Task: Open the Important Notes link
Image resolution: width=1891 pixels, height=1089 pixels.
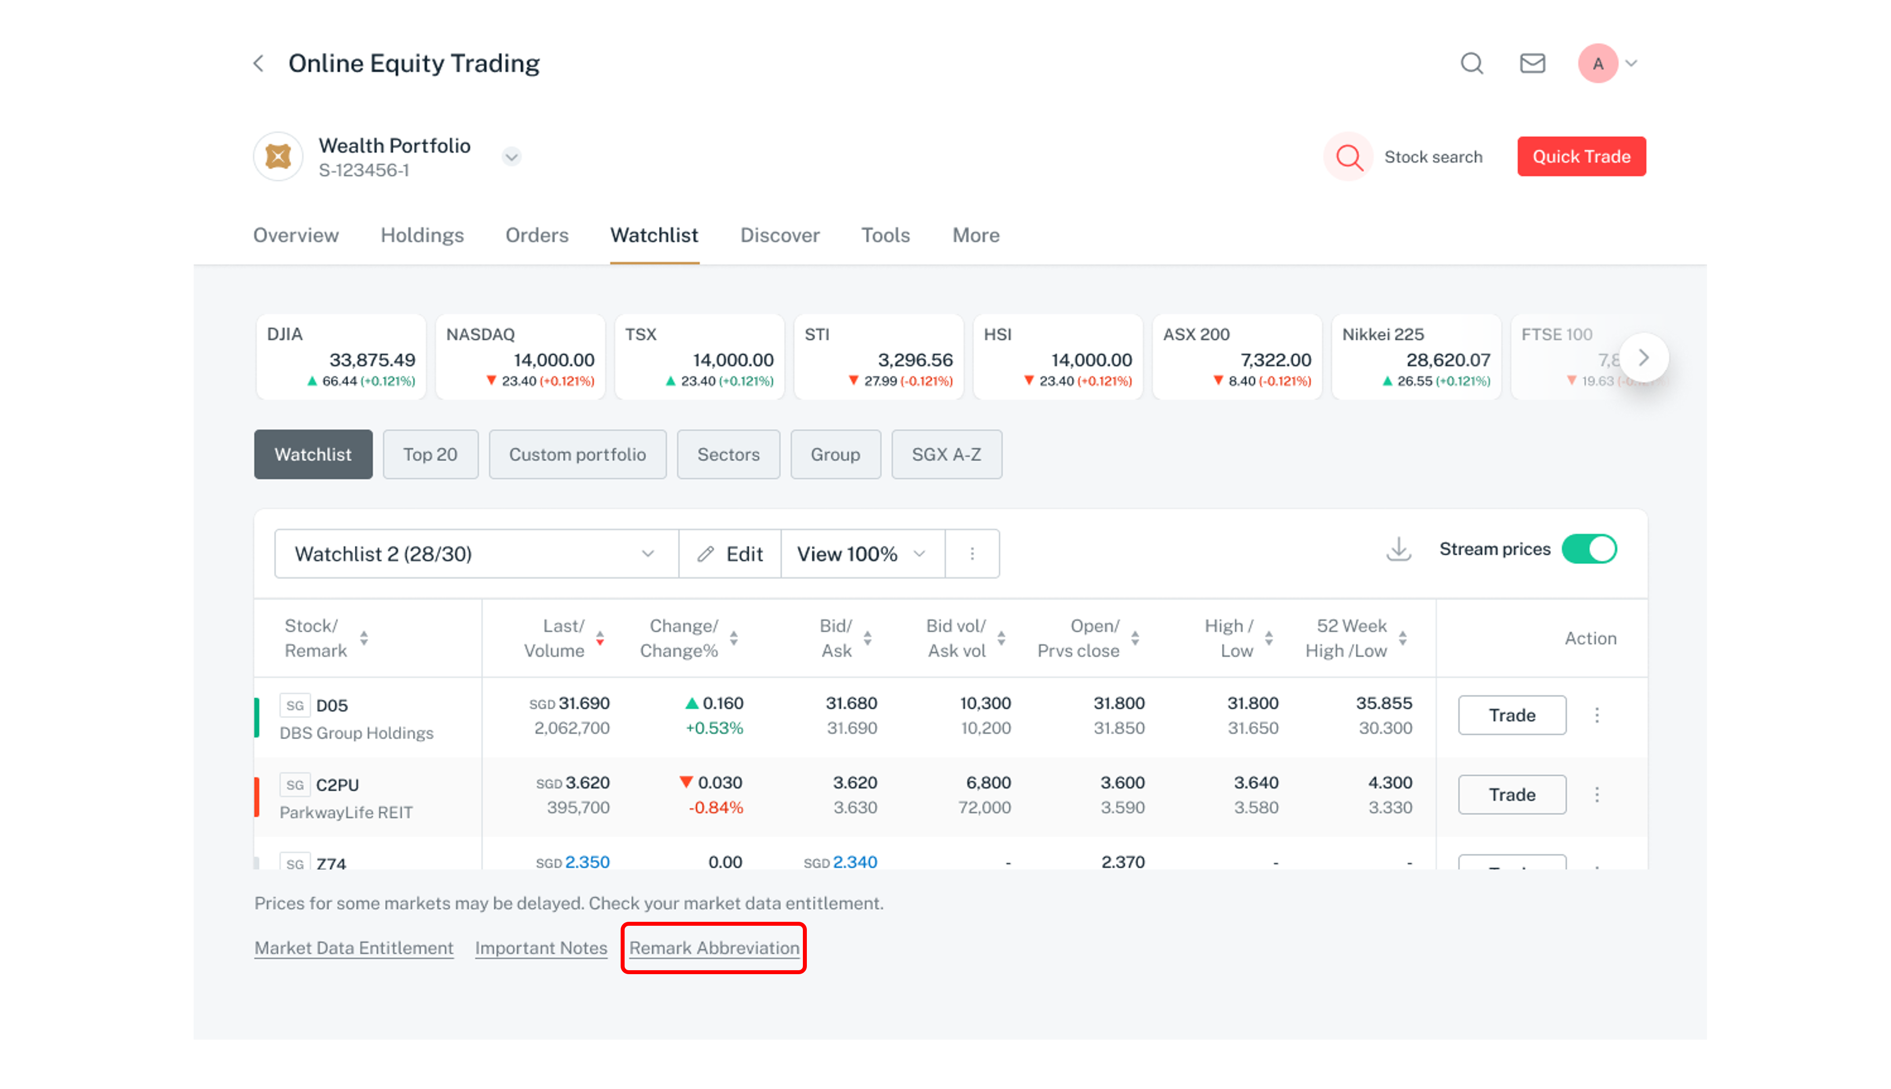Action: point(541,948)
